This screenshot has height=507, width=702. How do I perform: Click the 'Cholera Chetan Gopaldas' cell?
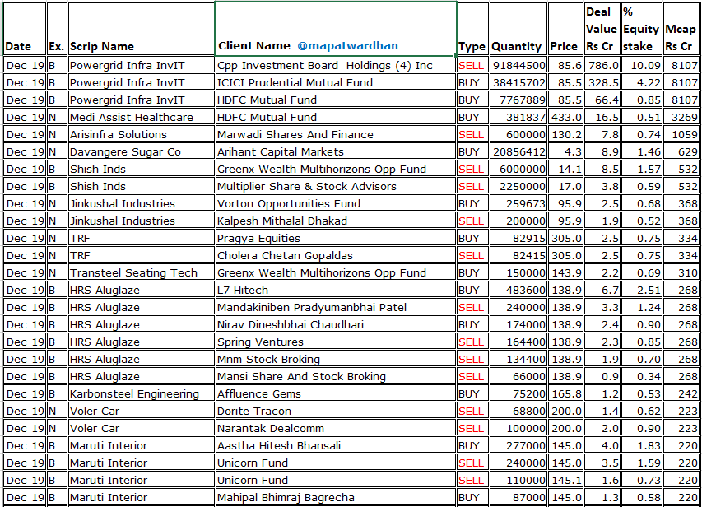(x=335, y=256)
